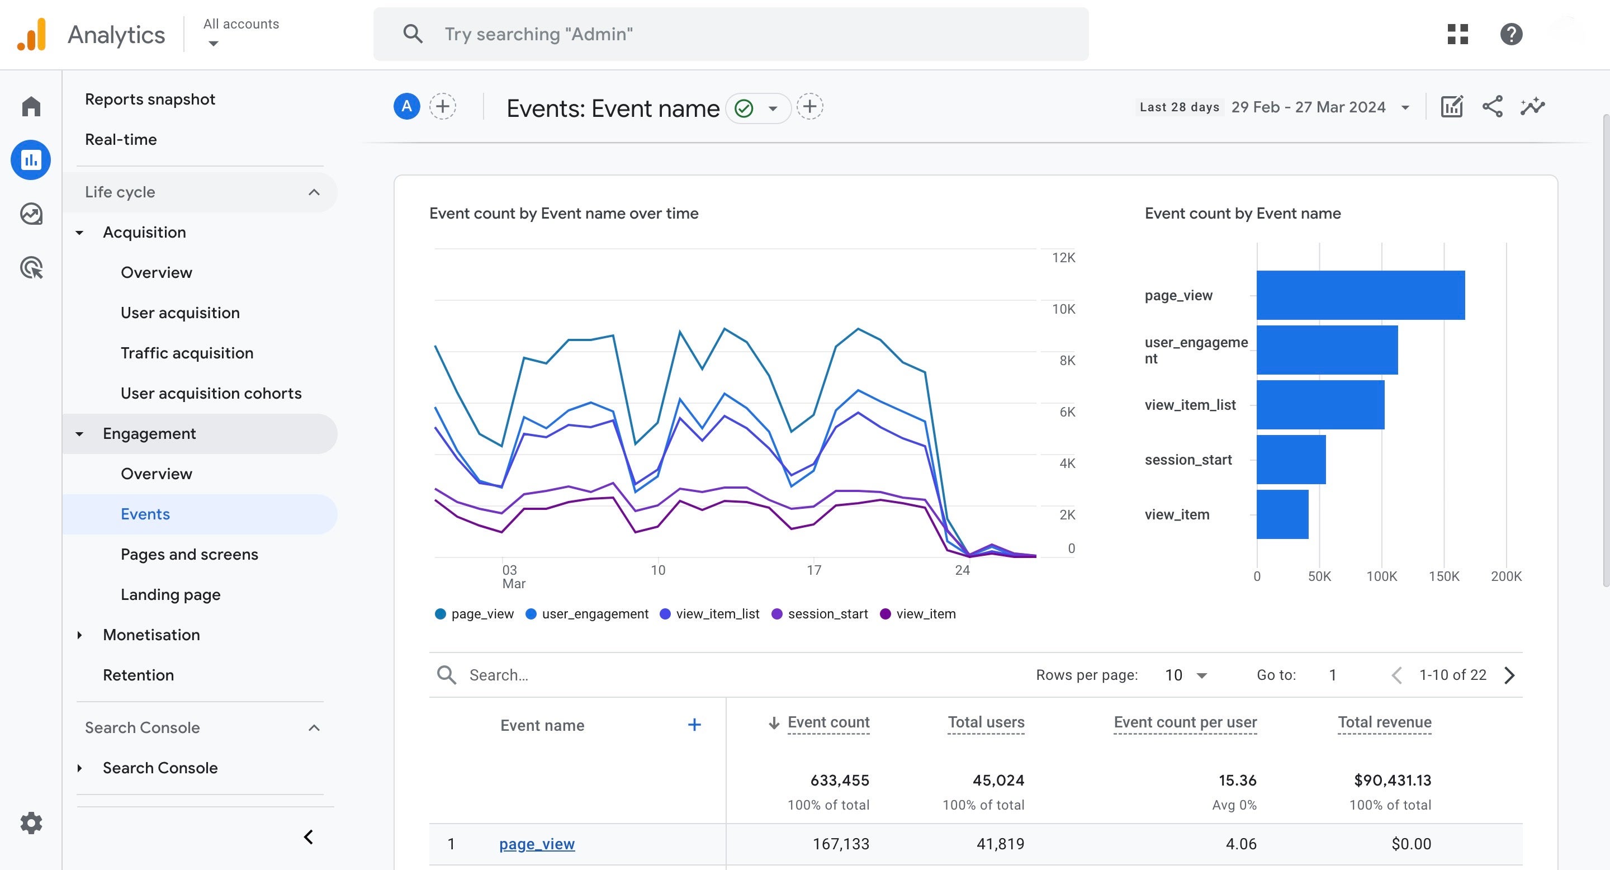Image resolution: width=1610 pixels, height=870 pixels.
Task: Click the Share this report icon
Action: pyautogui.click(x=1493, y=107)
